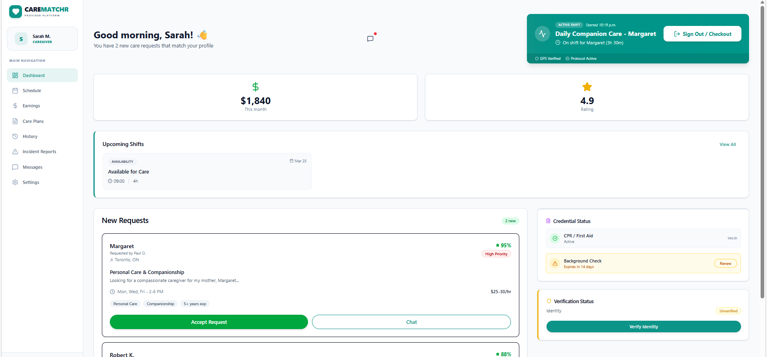Click Sign Out / Checkout button

point(702,34)
